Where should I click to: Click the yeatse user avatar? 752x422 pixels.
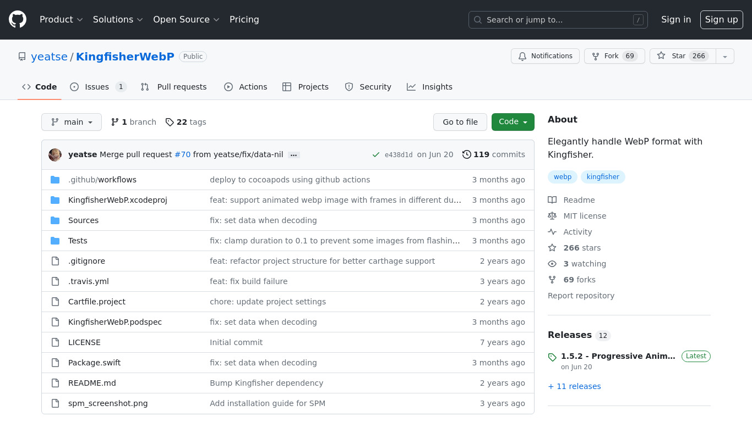point(55,155)
